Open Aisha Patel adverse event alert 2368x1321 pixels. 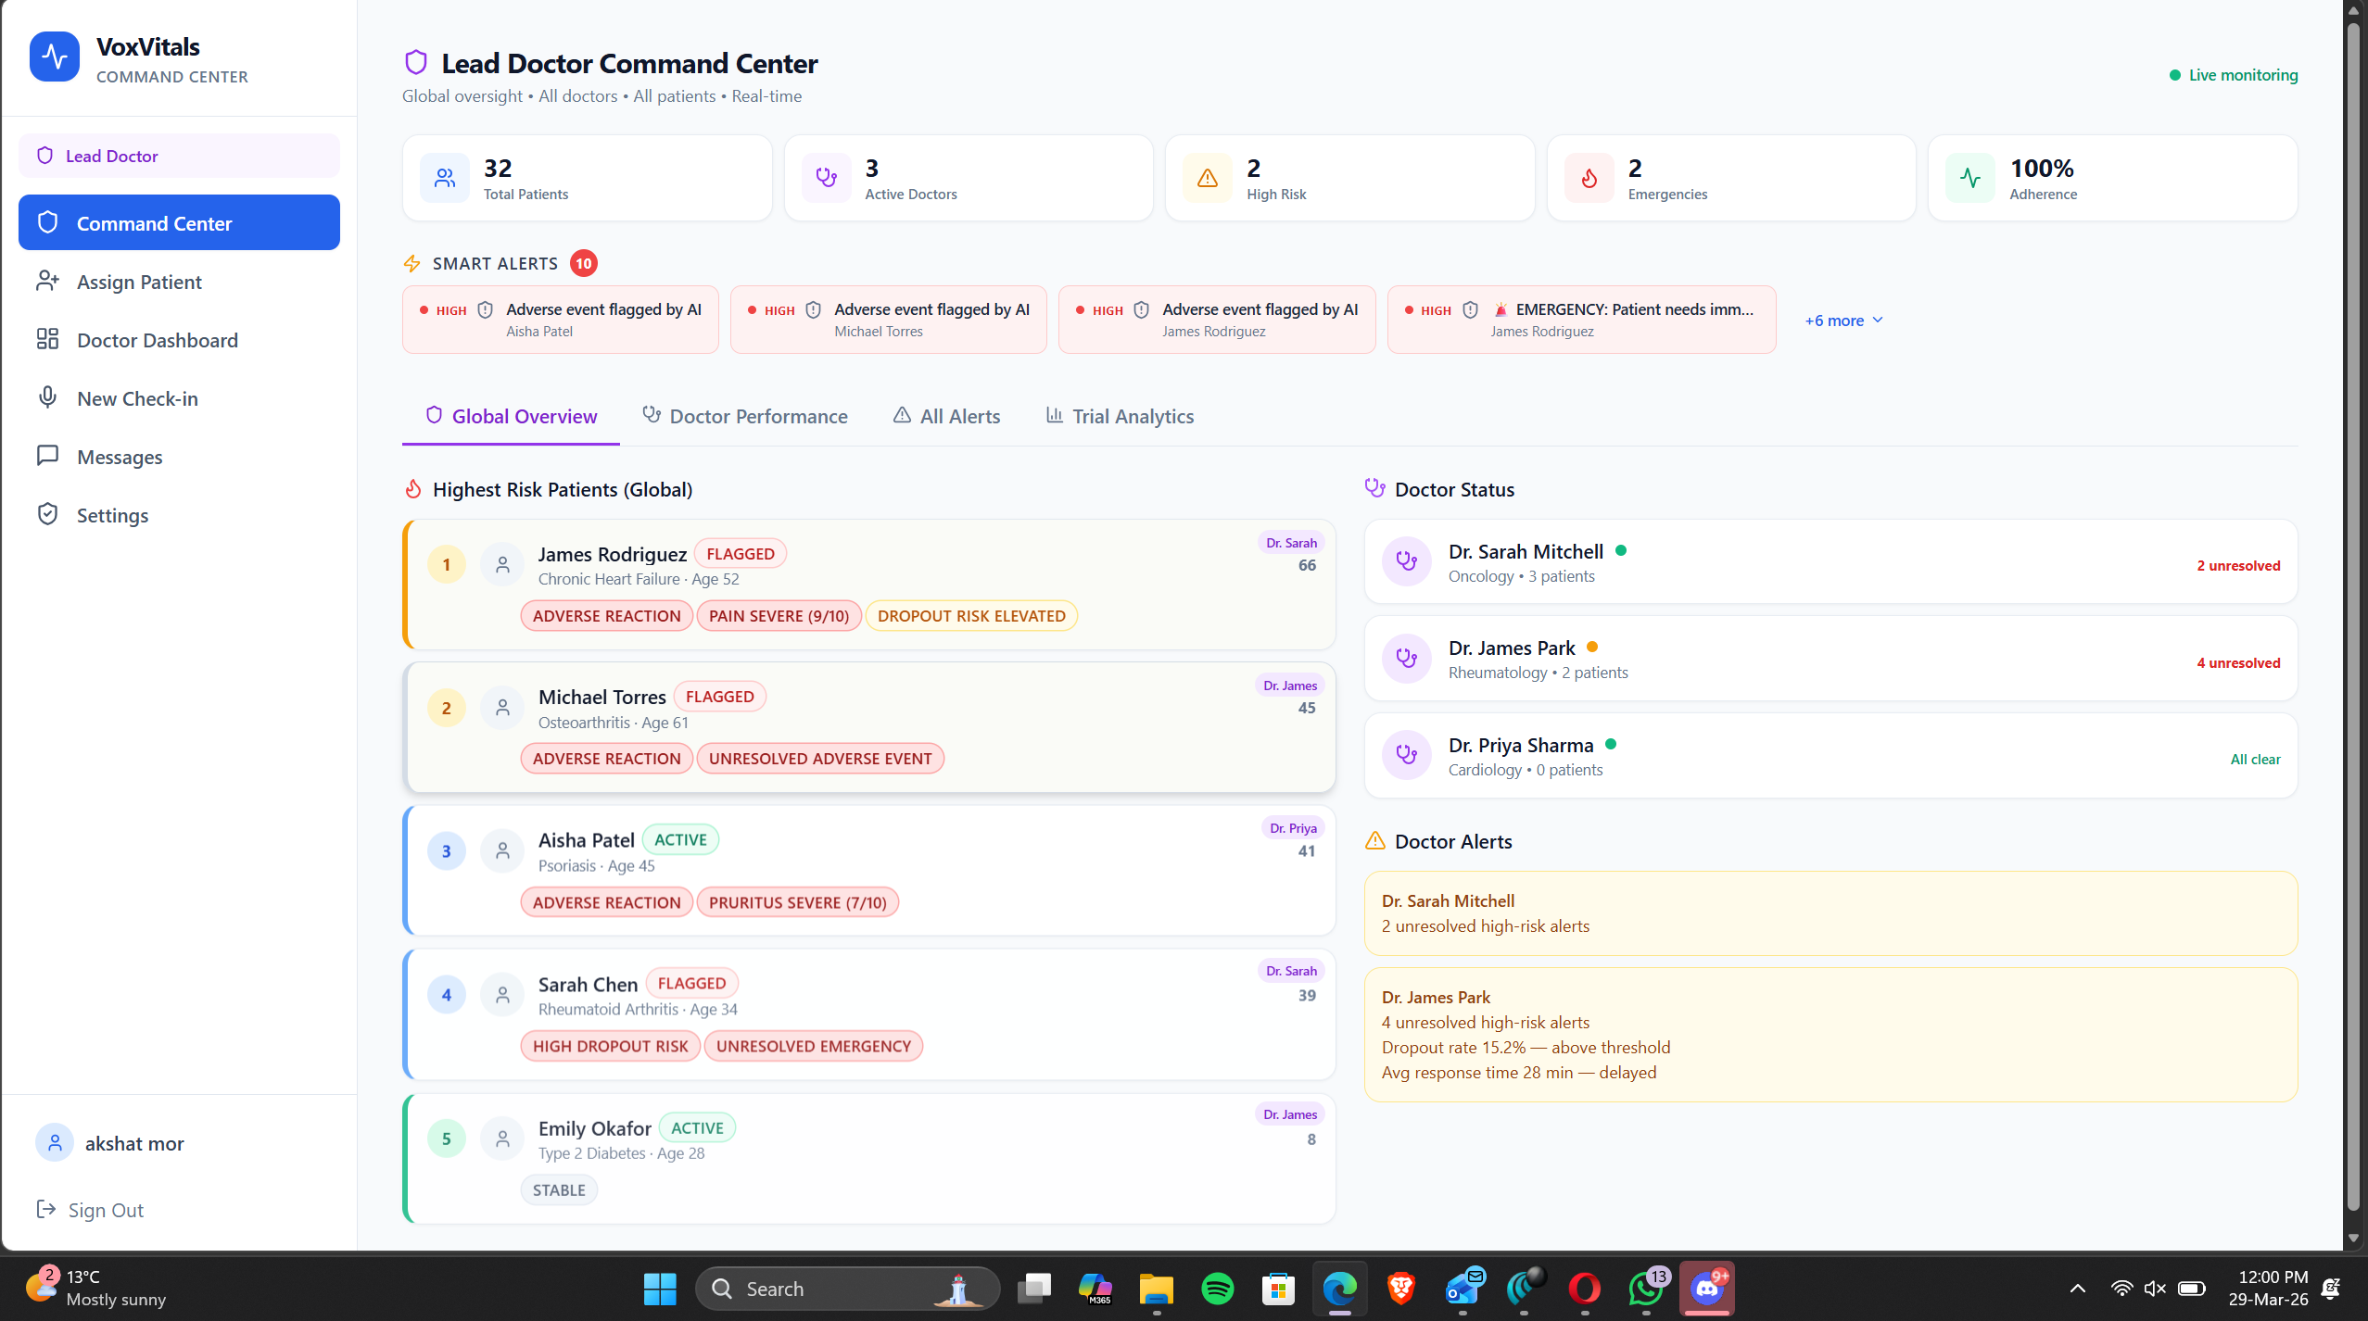coord(560,320)
